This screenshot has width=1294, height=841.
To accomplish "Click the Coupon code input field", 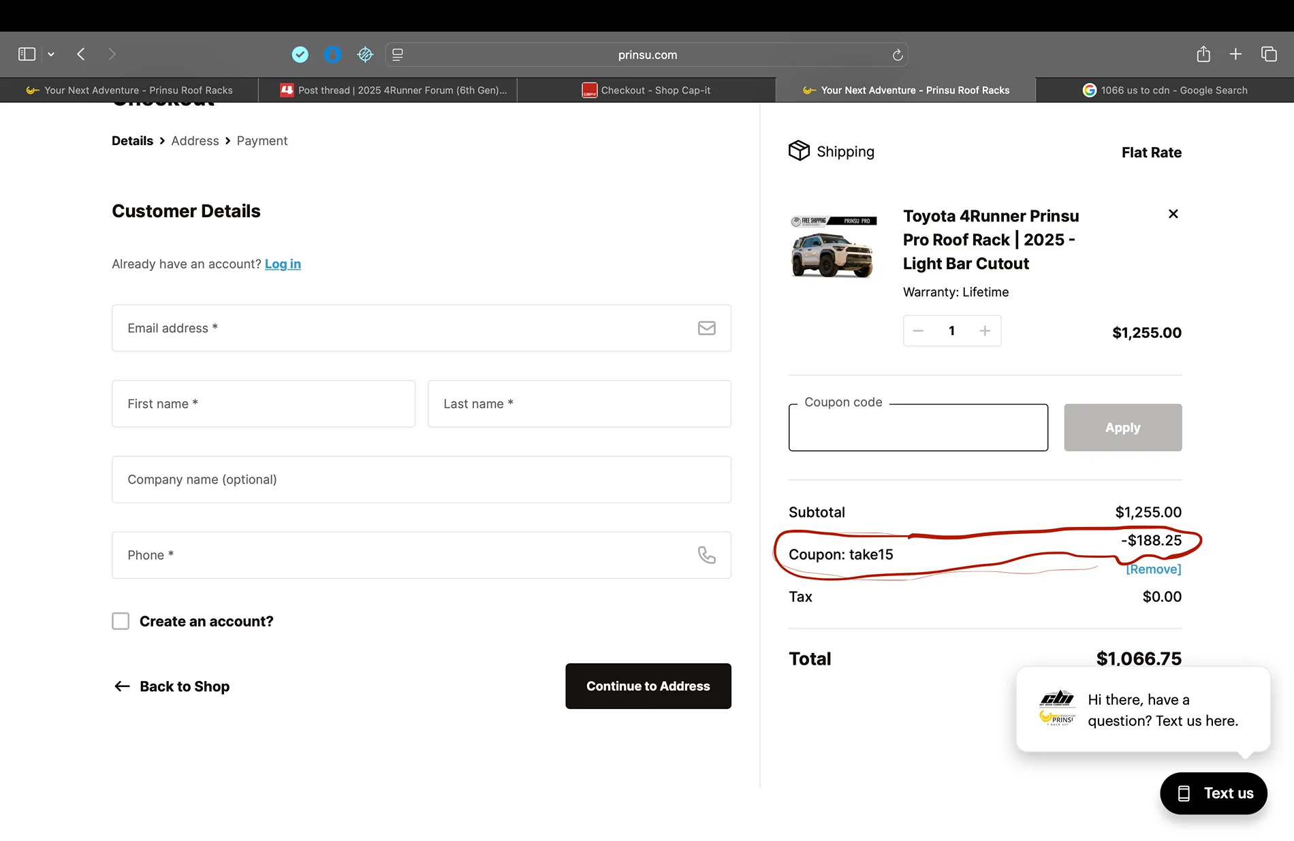I will [x=917, y=428].
